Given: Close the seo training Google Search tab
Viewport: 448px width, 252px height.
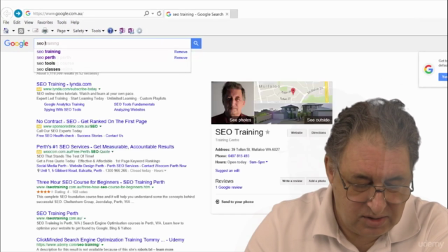Looking at the screenshot, I should [x=227, y=14].
